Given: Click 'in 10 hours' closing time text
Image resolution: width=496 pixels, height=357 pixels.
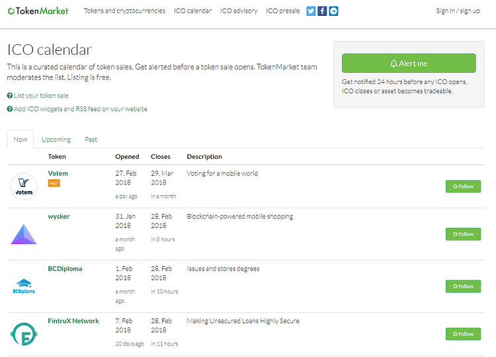Looking at the screenshot, I should coord(165,292).
